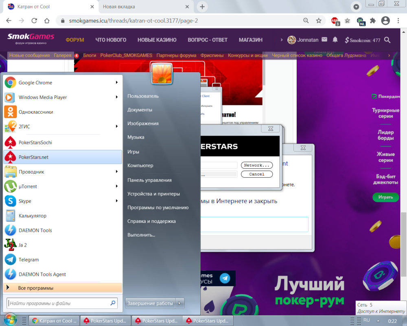Image resolution: width=407 pixels, height=326 pixels.
Task: Click the Завершение работы button
Action: 150,303
